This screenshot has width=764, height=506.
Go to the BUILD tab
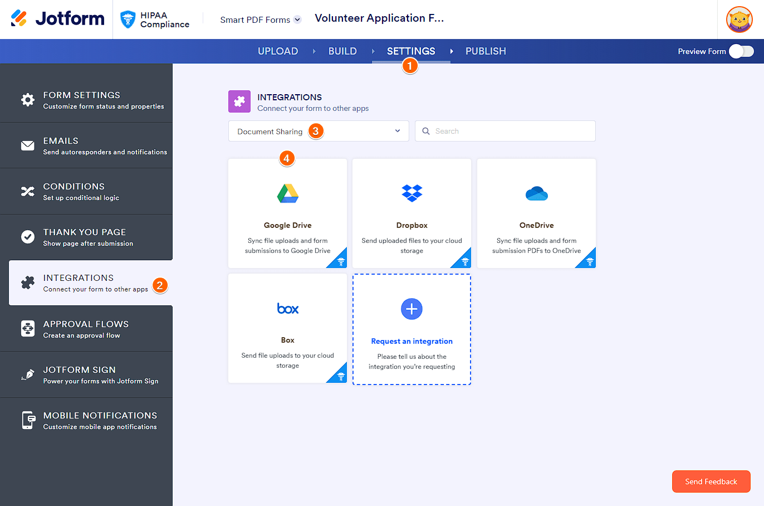342,51
